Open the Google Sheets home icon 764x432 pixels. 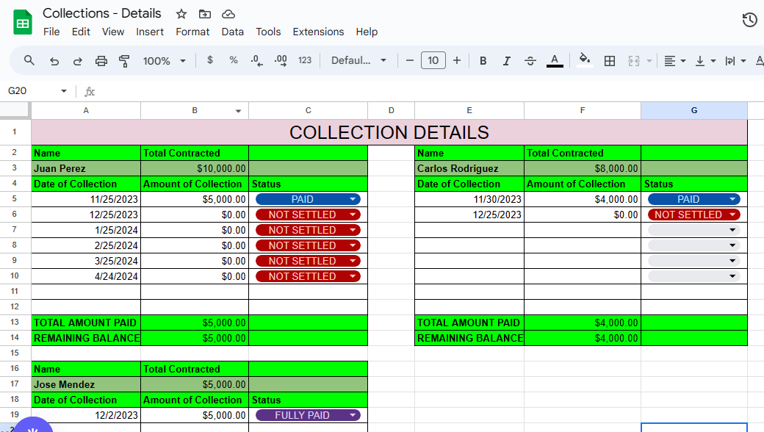click(x=23, y=22)
